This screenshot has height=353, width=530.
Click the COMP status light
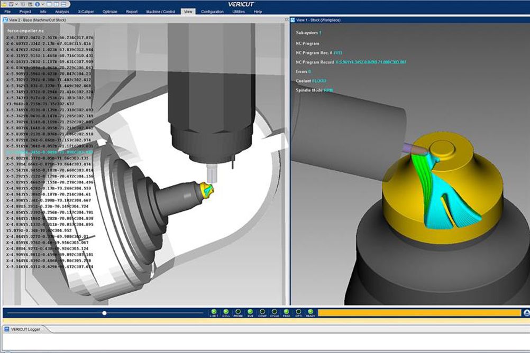pyautogui.click(x=262, y=312)
